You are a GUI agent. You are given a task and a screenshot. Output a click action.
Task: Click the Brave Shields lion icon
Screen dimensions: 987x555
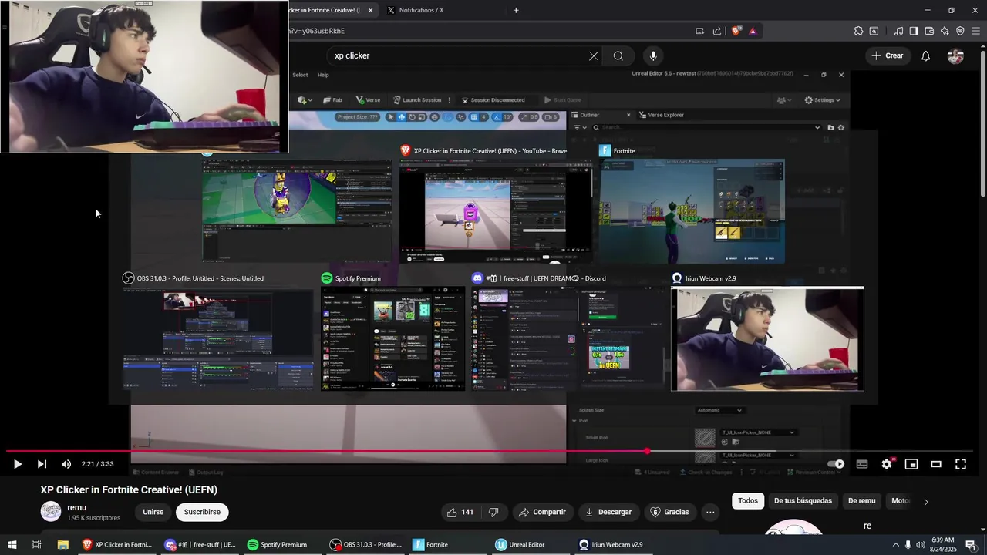(x=736, y=31)
